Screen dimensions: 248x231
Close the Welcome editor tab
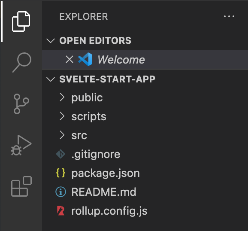(x=70, y=59)
